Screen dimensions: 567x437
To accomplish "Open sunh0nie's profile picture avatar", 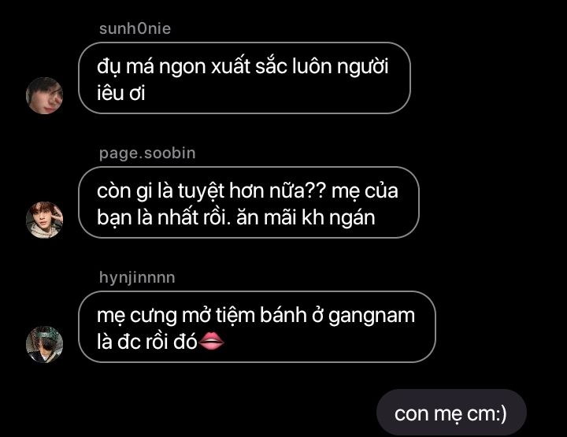I will point(44,95).
